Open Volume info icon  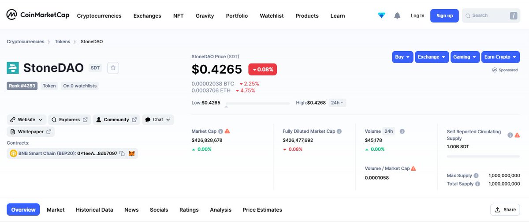(x=402, y=131)
